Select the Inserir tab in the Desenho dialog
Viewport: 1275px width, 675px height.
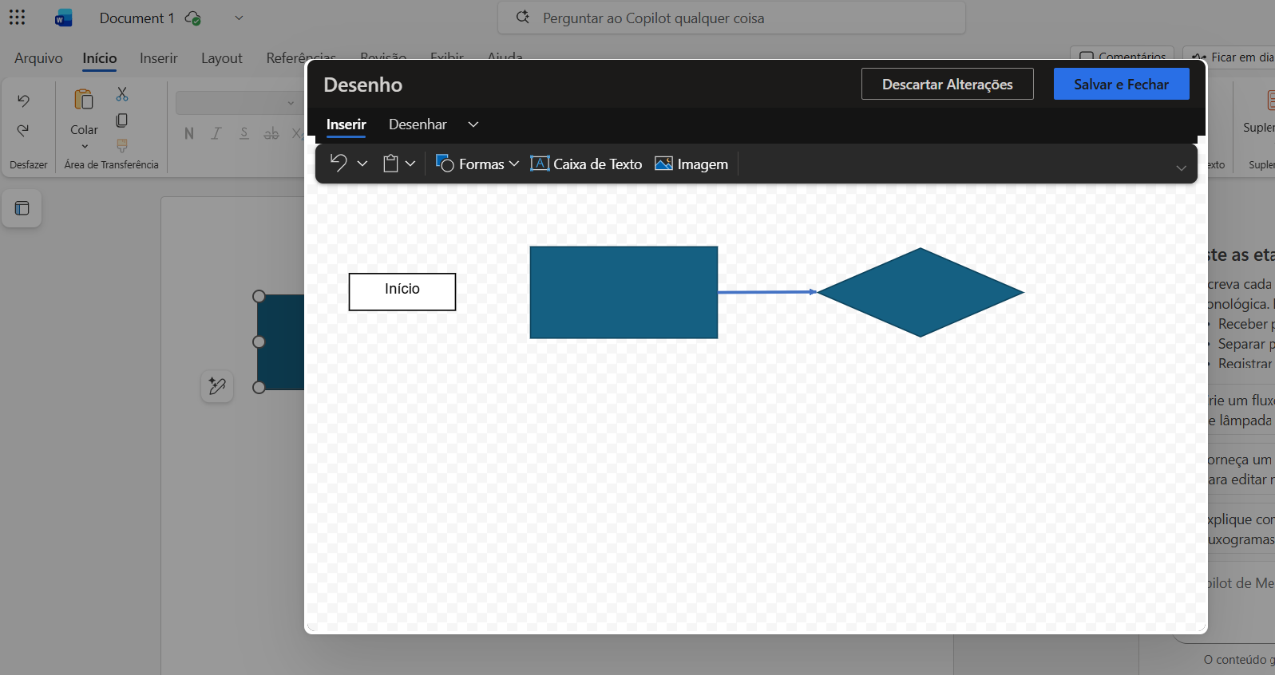click(x=346, y=124)
